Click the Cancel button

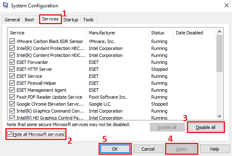[148, 149]
